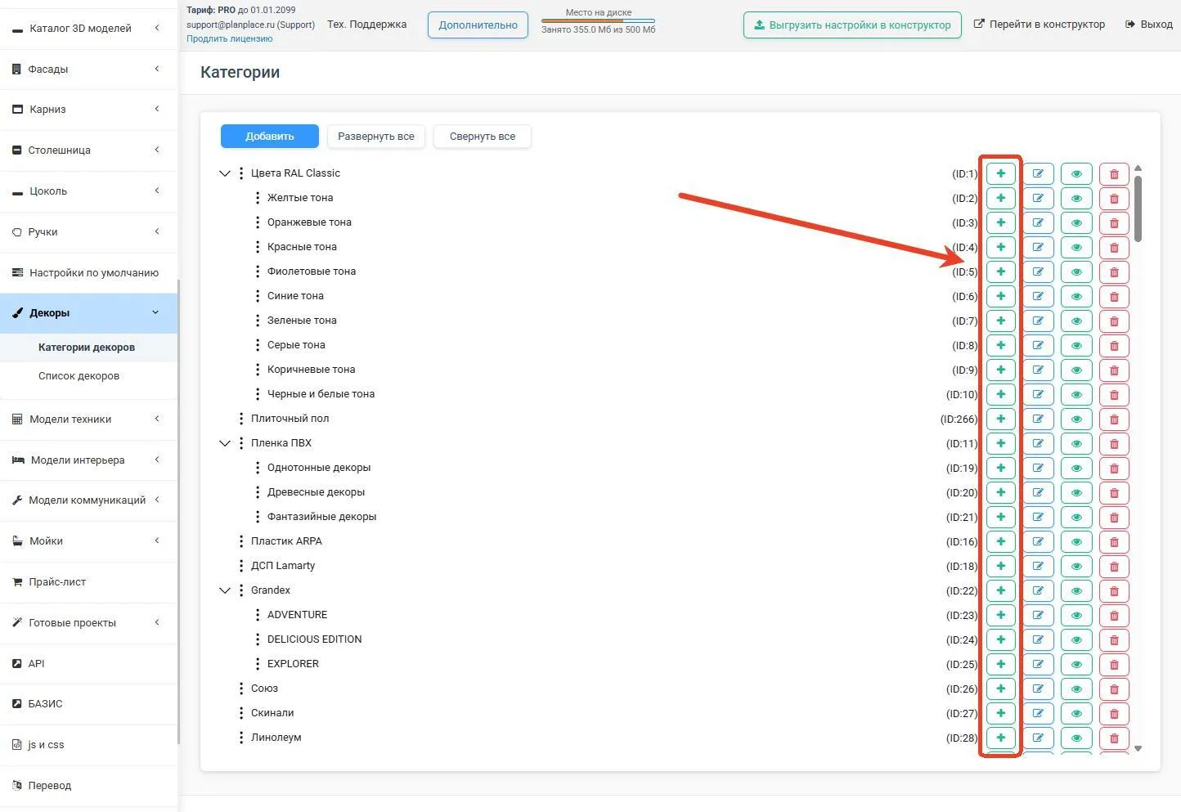Click the scrollbar up arrow
Screen dimensions: 1181x812
pyautogui.click(x=1138, y=168)
